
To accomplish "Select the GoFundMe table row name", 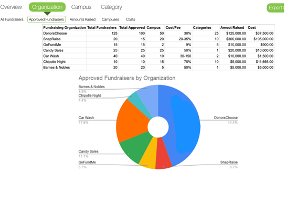I will pos(52,45).
